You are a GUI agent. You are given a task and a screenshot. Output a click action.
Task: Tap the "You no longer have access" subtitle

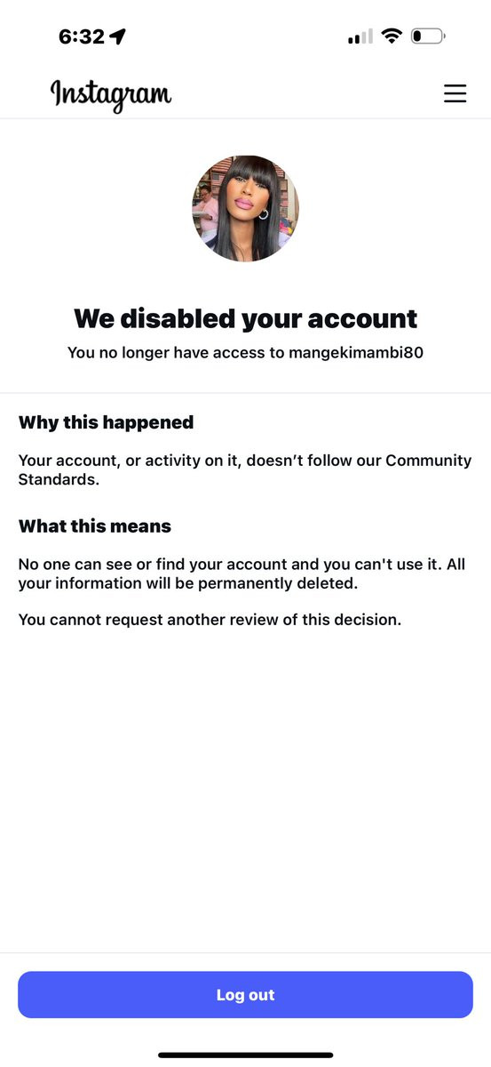(x=245, y=353)
